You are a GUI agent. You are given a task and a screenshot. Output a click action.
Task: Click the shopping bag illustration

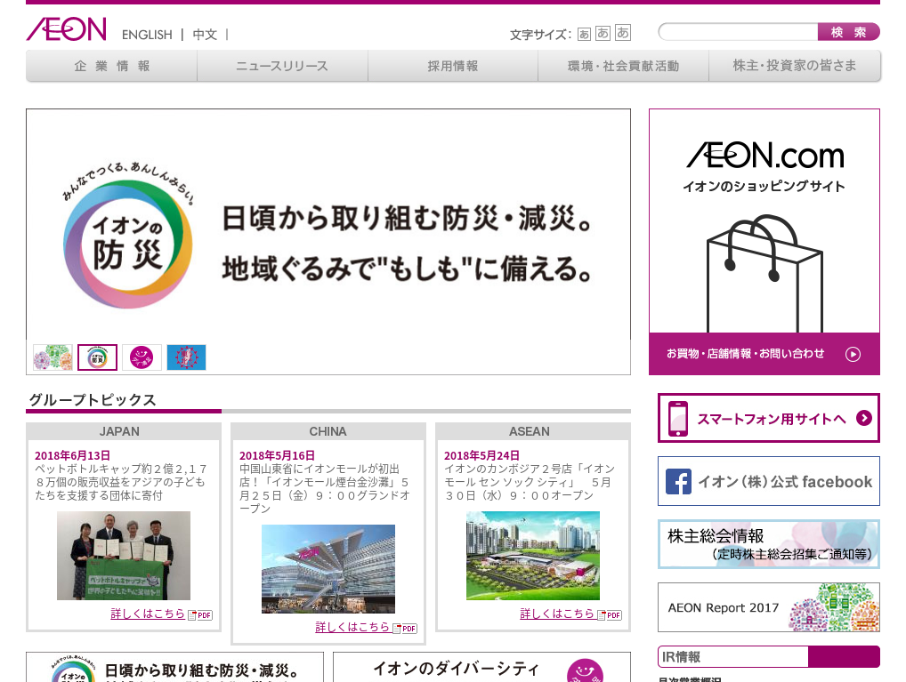click(764, 273)
